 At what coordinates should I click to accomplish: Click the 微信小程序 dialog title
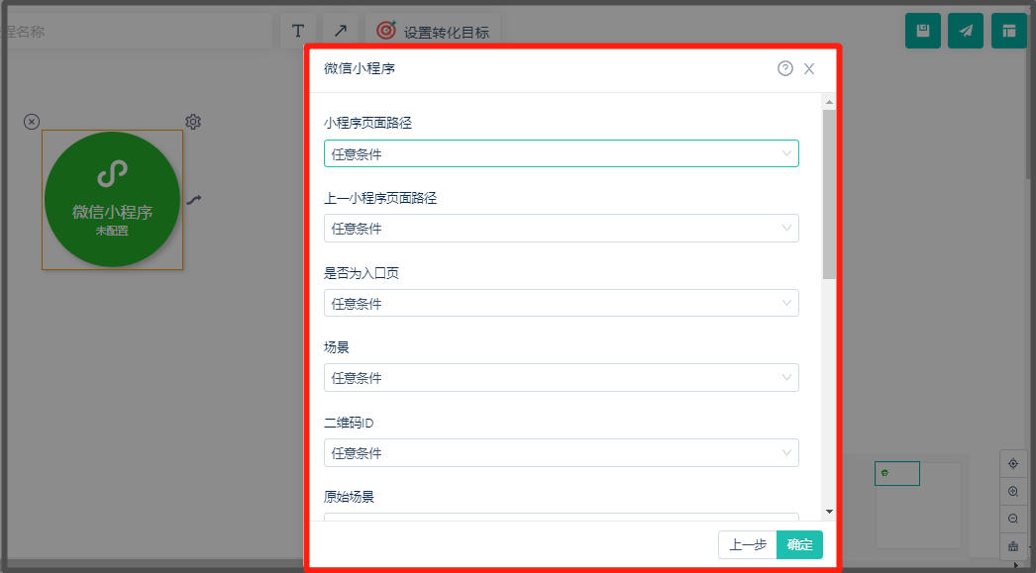pos(360,68)
